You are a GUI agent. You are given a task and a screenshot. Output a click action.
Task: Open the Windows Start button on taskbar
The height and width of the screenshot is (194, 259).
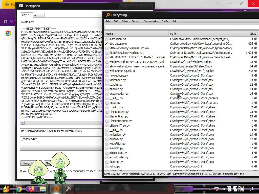[x=6, y=189]
